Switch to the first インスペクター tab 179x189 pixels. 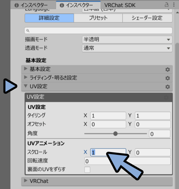[31, 5]
